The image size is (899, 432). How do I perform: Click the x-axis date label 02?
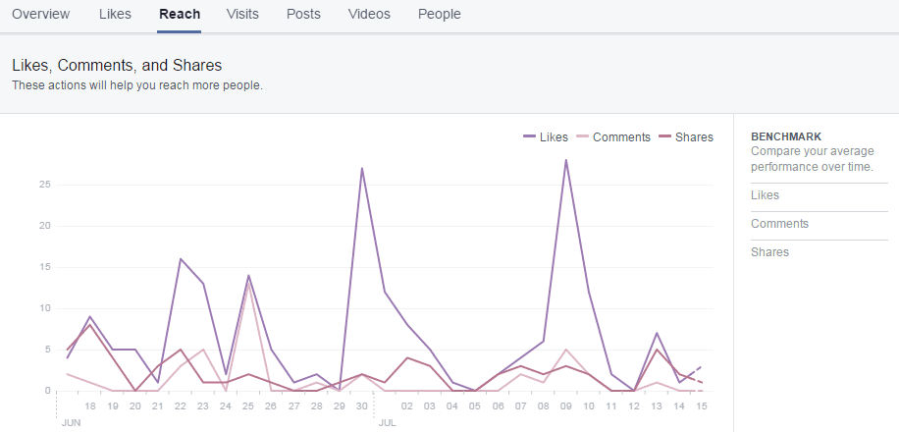point(407,406)
